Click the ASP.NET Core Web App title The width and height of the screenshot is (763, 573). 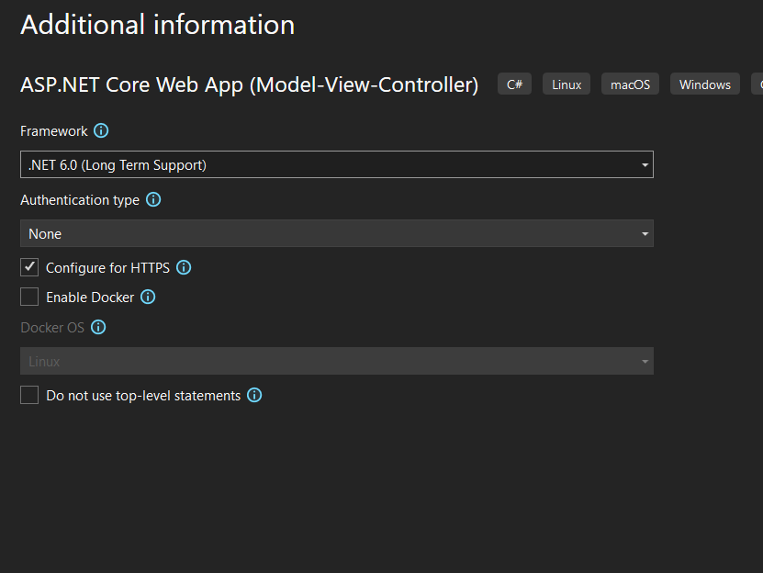[x=249, y=84]
